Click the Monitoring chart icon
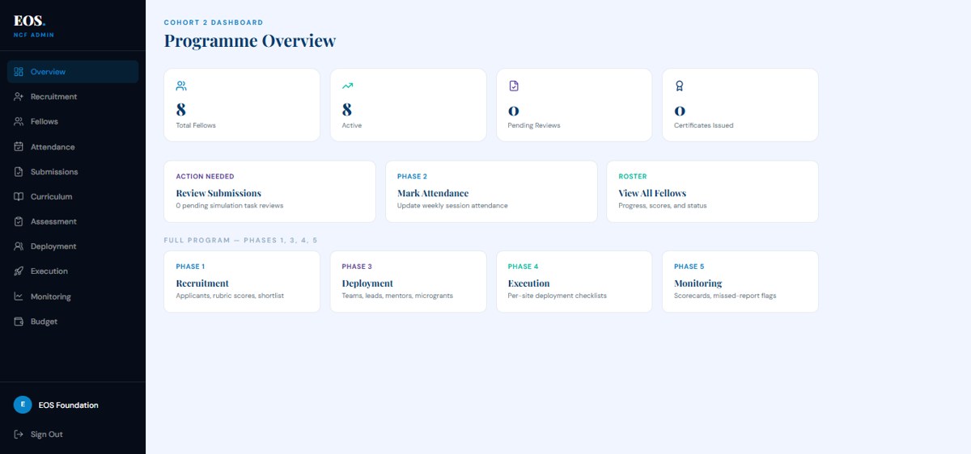Viewport: 971px width, 454px height. tap(19, 296)
